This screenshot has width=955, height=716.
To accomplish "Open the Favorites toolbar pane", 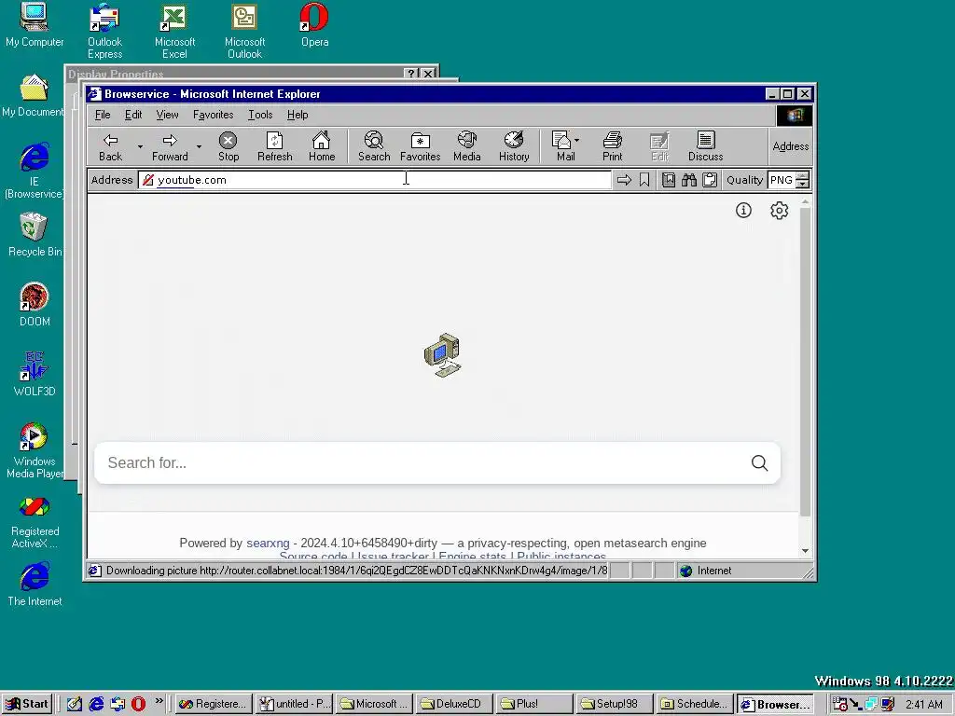I will pyautogui.click(x=421, y=146).
